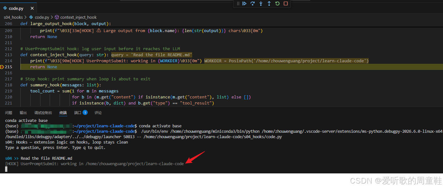
Task: Click line number 213 in gutter
Action: pyautogui.click(x=9, y=55)
